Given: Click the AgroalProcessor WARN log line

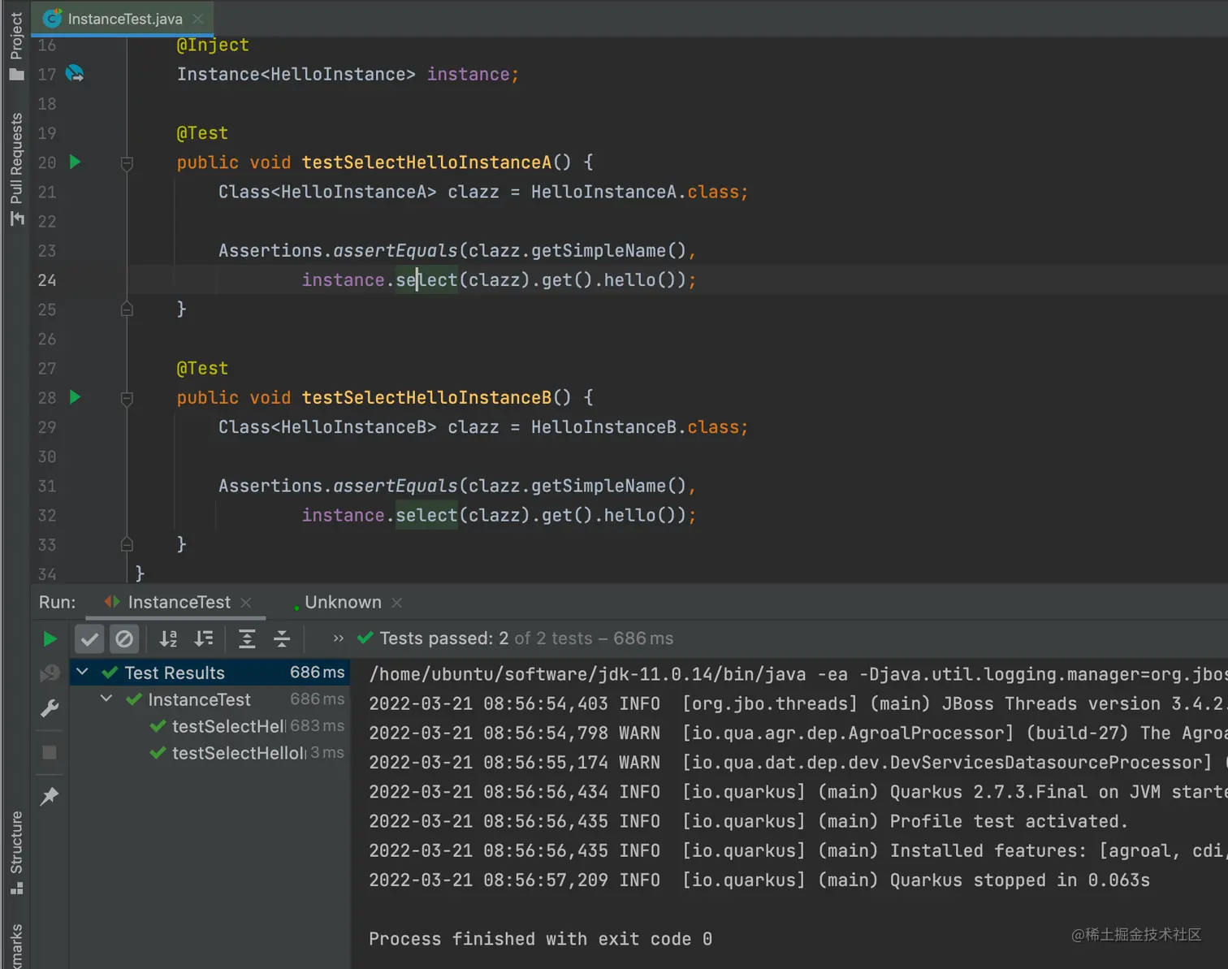Looking at the screenshot, I should coord(798,733).
